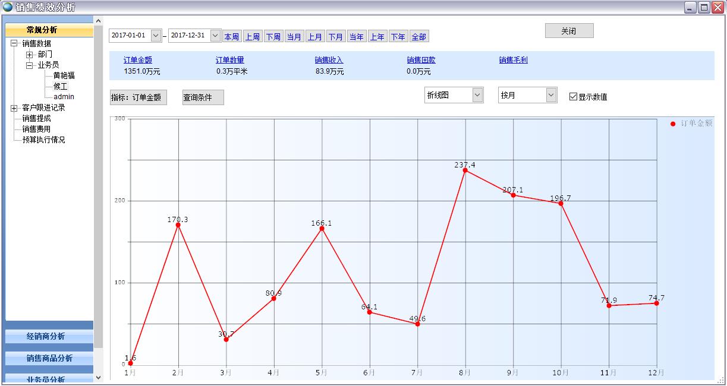Select salesperson 黄艳福 in the tree

64,75
